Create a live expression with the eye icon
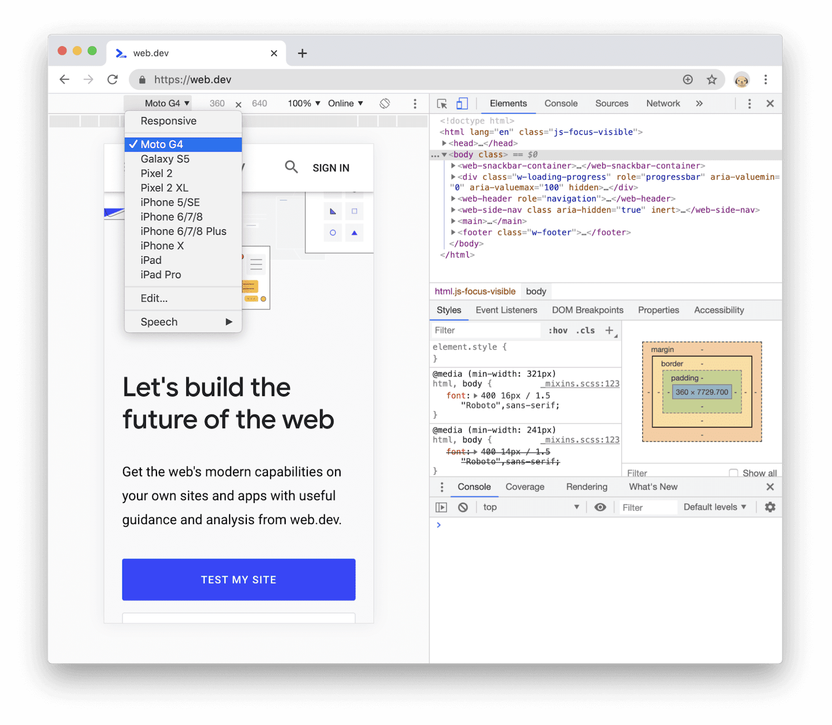The height and width of the screenshot is (725, 832). tap(600, 507)
